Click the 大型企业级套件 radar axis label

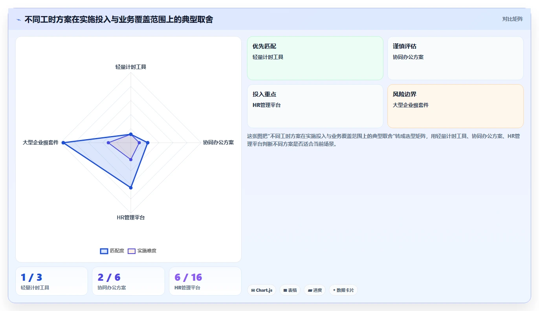point(40,142)
